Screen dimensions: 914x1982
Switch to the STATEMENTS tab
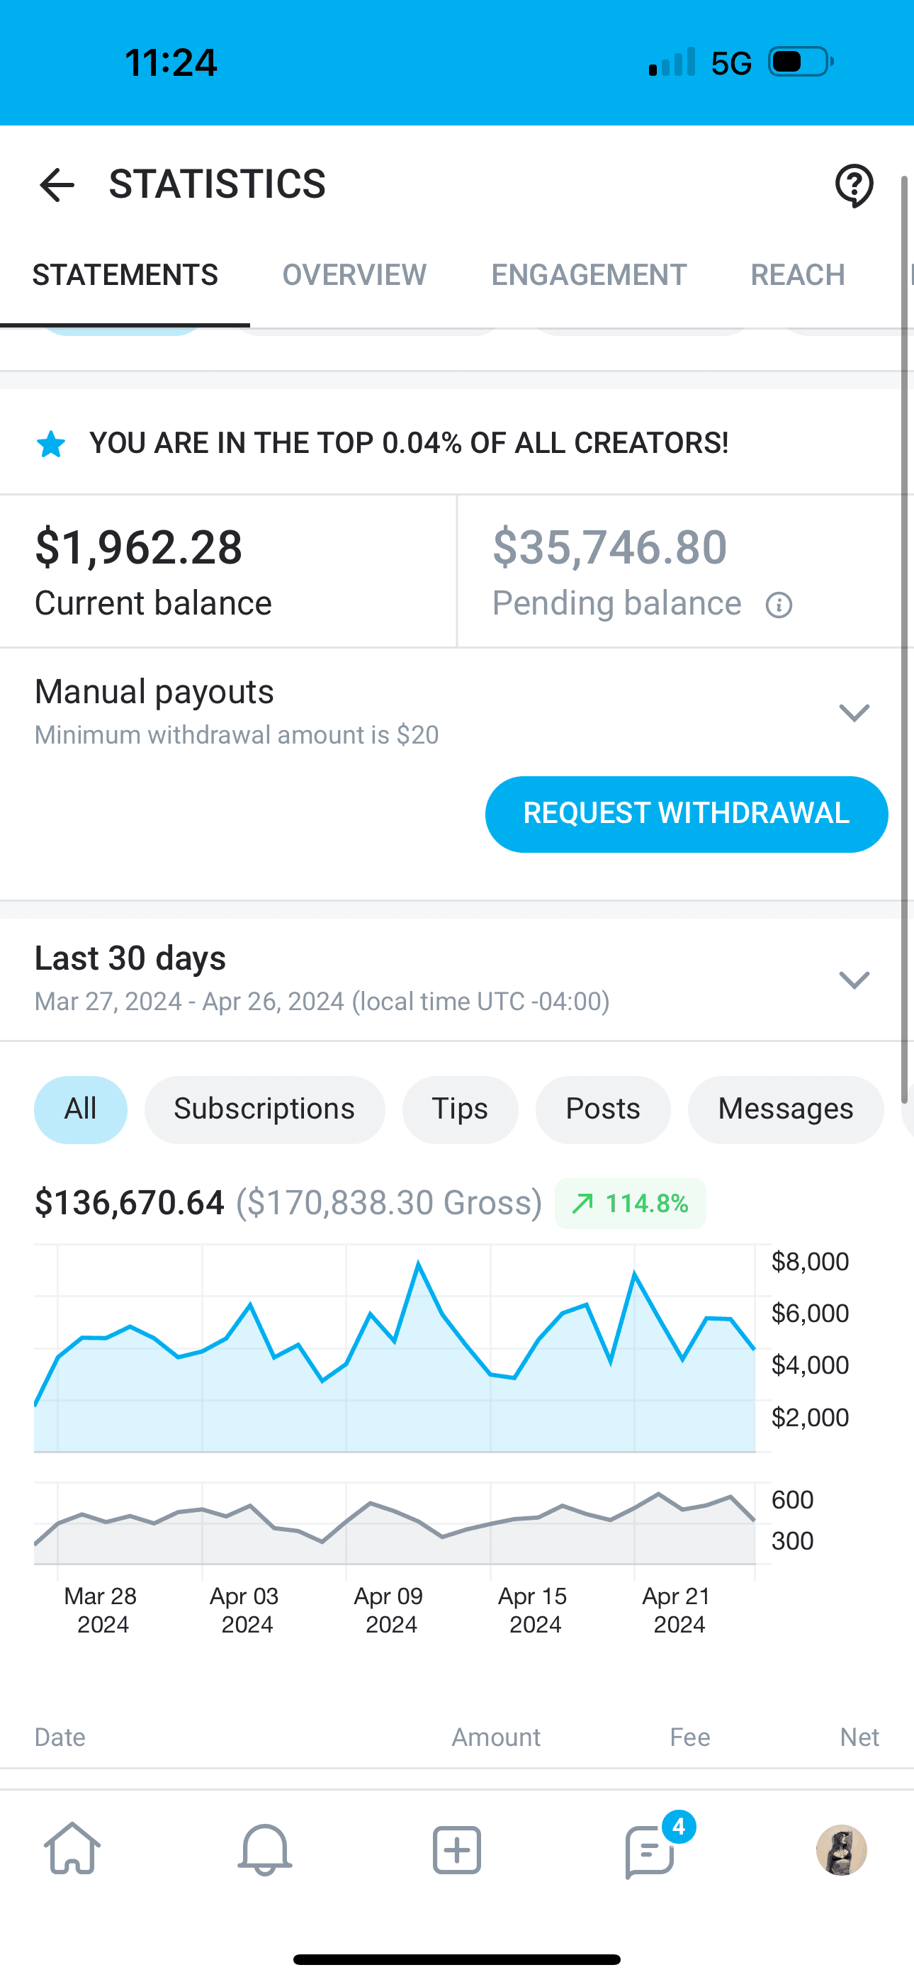[x=125, y=274]
